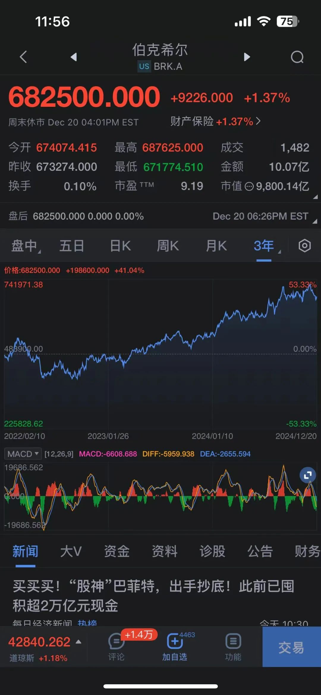Expand chart to fullscreen icon
The width and height of the screenshot is (321, 695).
point(308,475)
